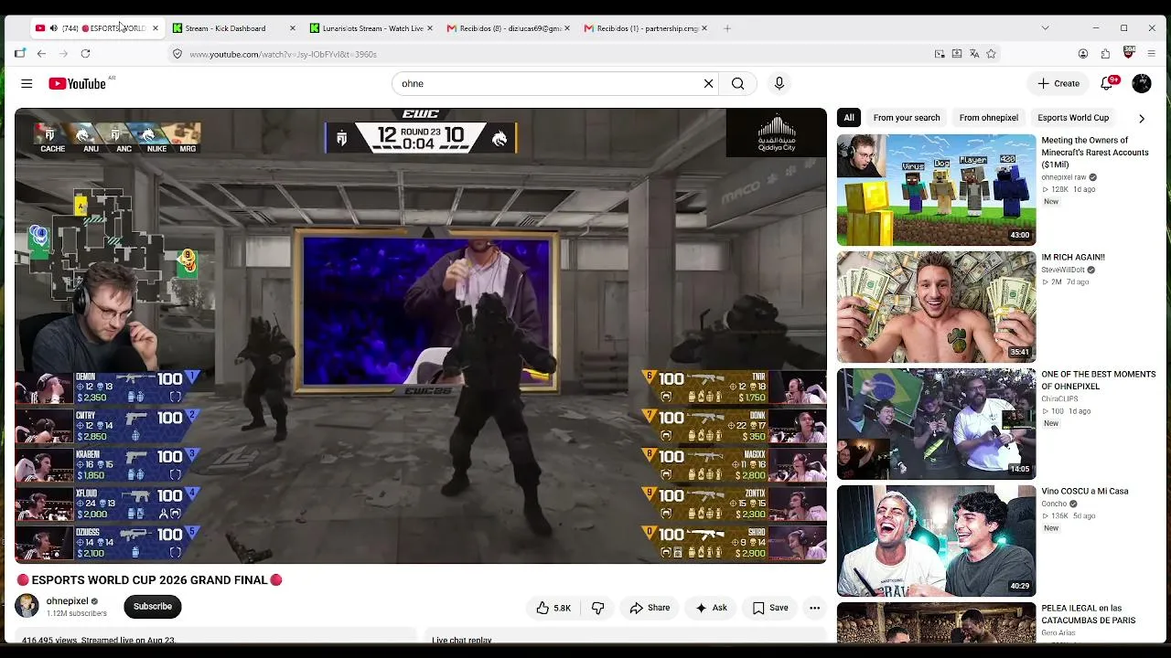The image size is (1171, 658).
Task: Click the video player to pause
Action: tap(421, 335)
